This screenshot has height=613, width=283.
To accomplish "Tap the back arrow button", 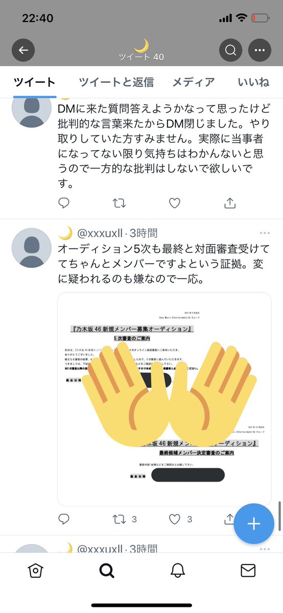I will (23, 50).
